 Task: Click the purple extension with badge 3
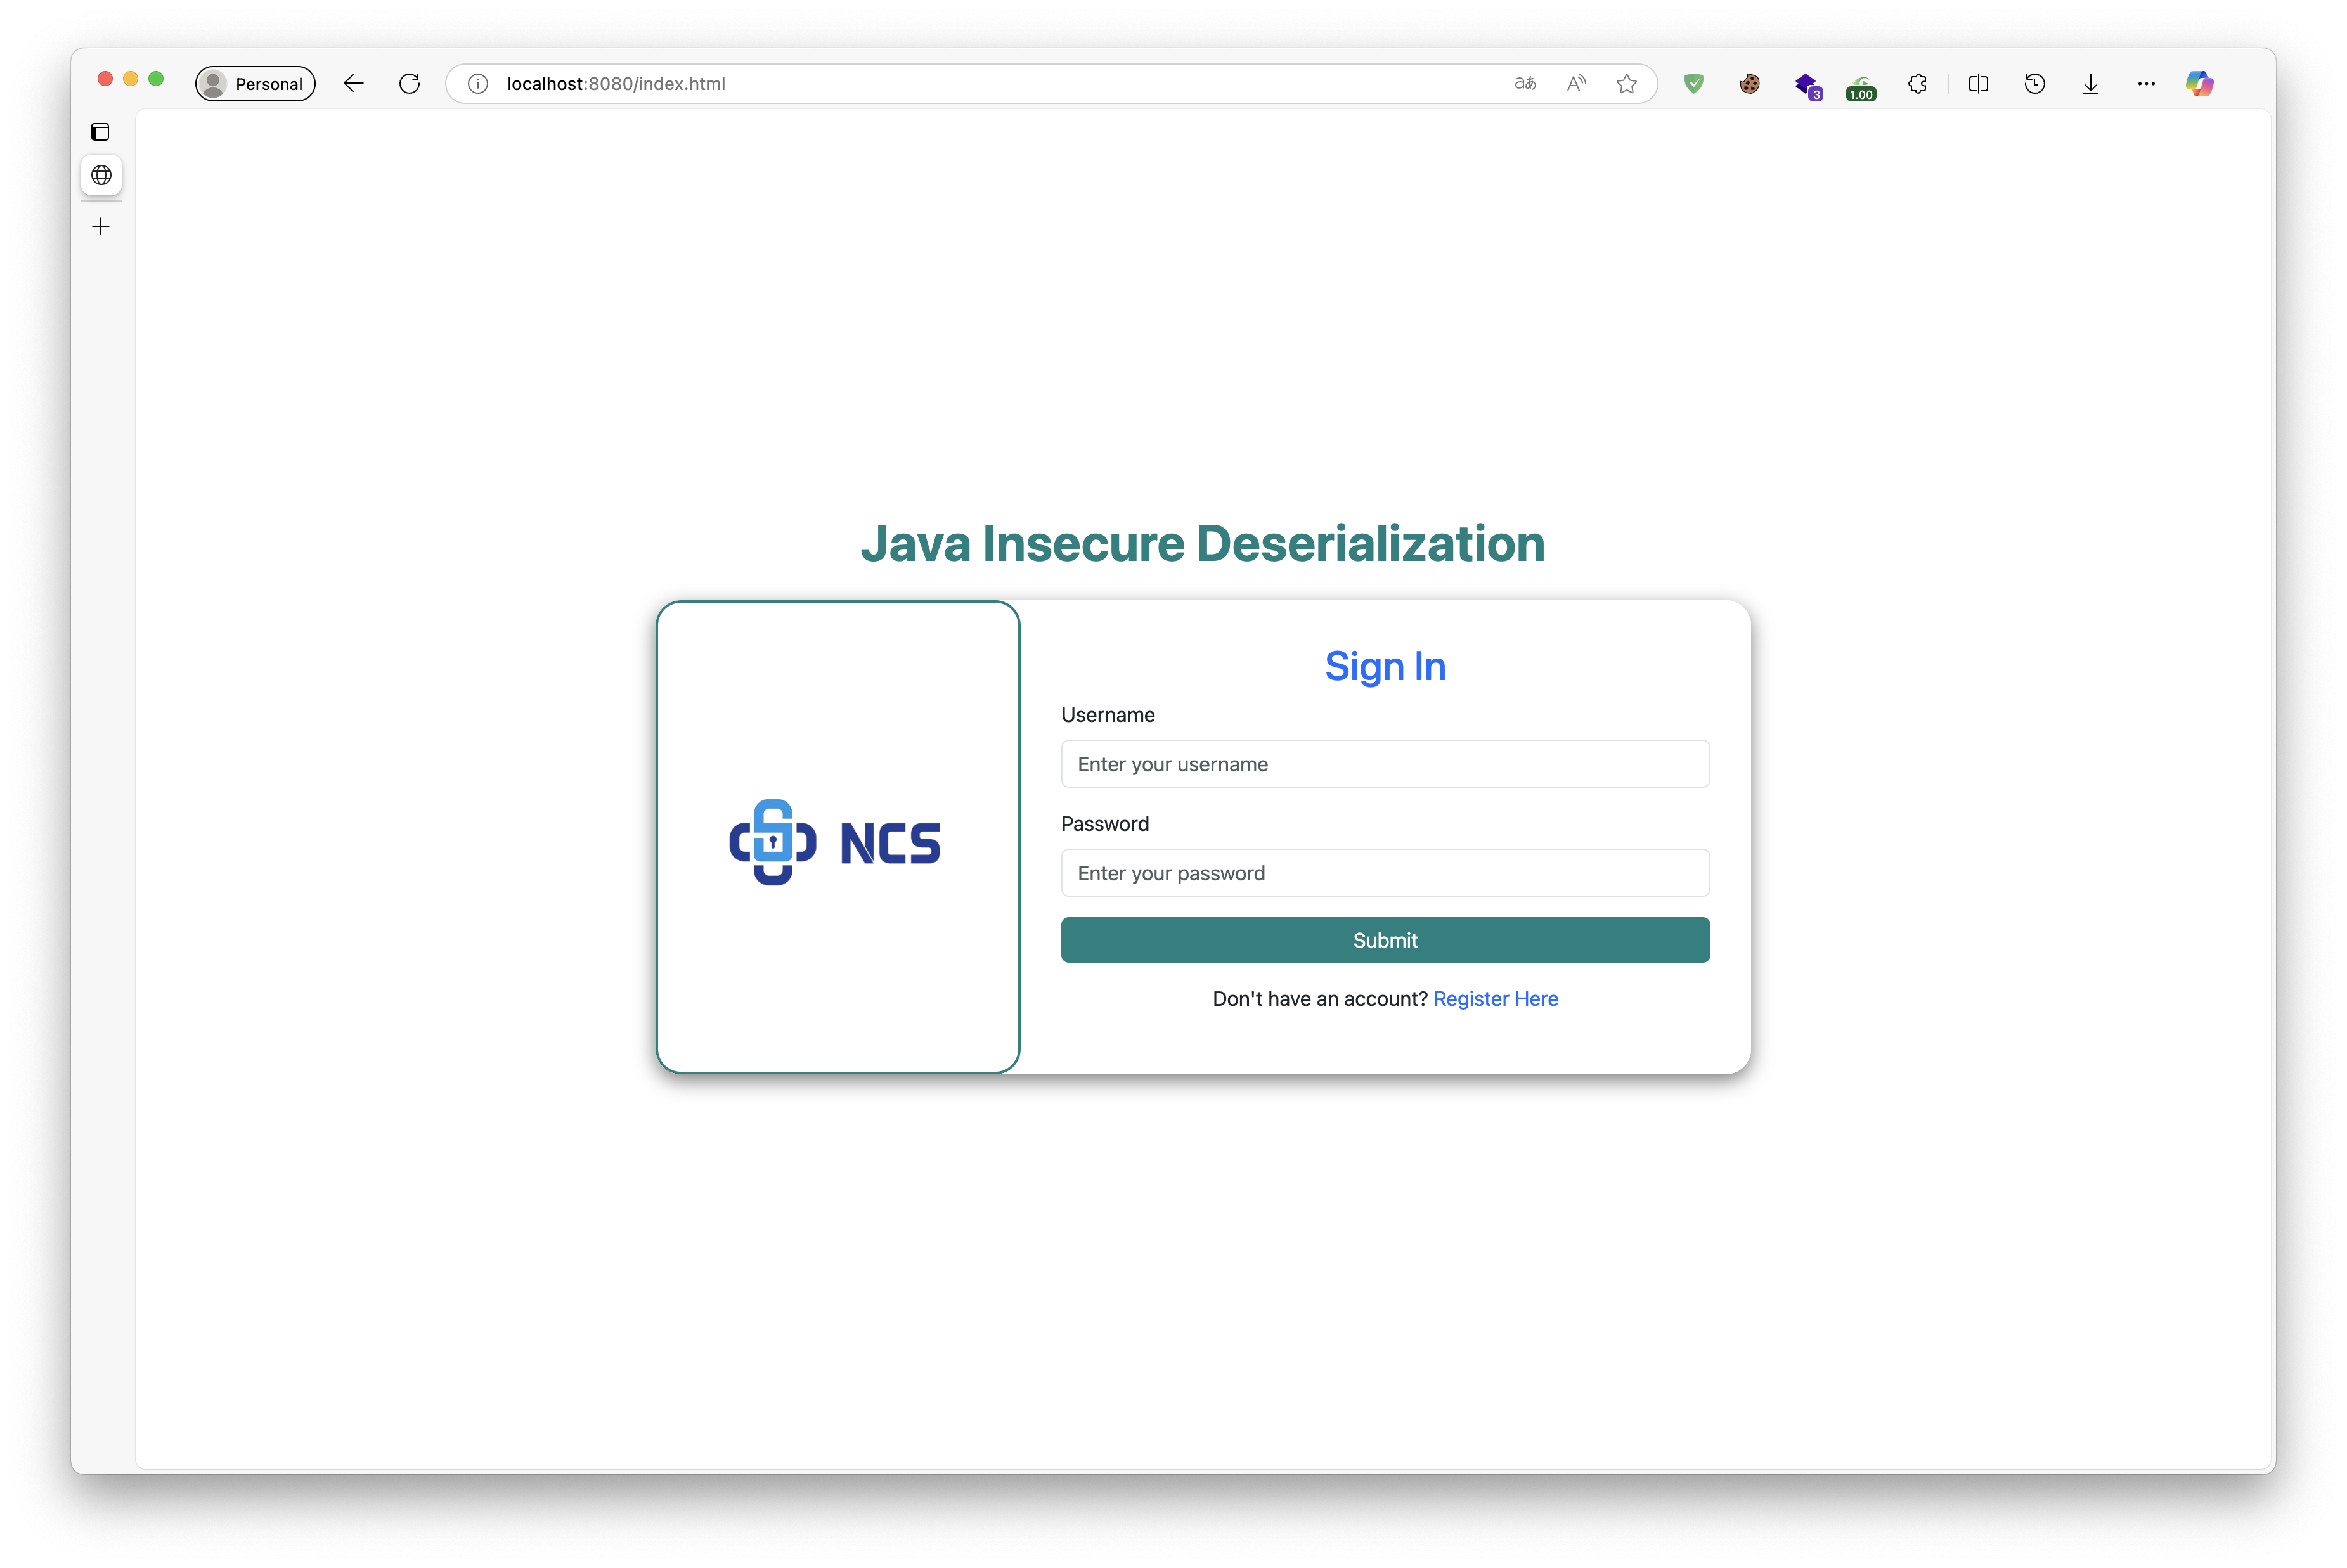1807,85
